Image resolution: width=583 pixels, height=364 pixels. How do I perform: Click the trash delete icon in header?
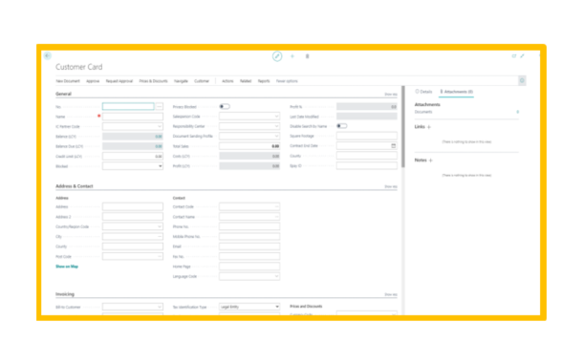click(307, 56)
